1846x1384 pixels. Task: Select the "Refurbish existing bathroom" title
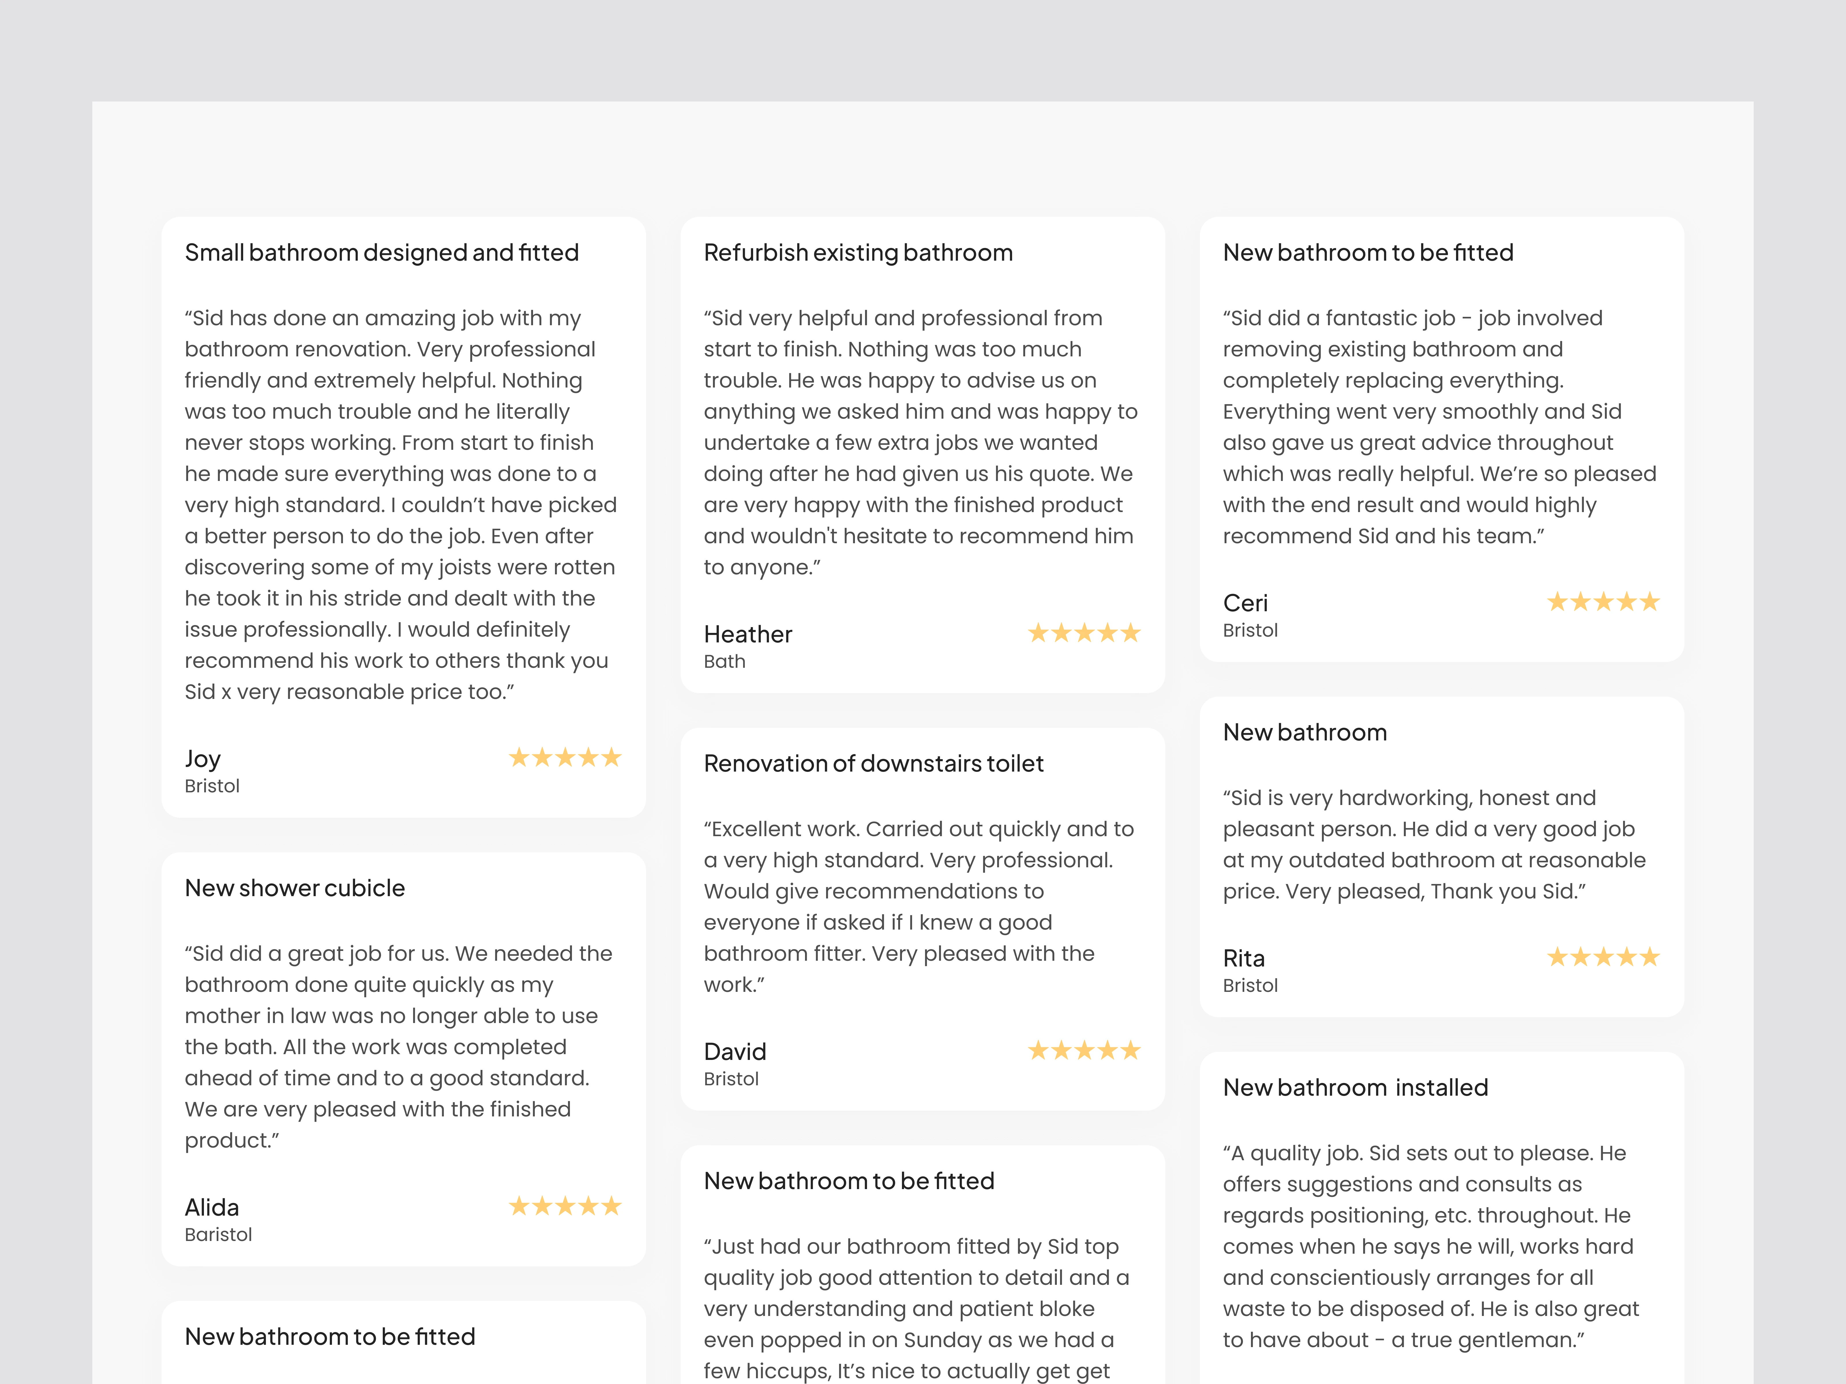point(858,253)
